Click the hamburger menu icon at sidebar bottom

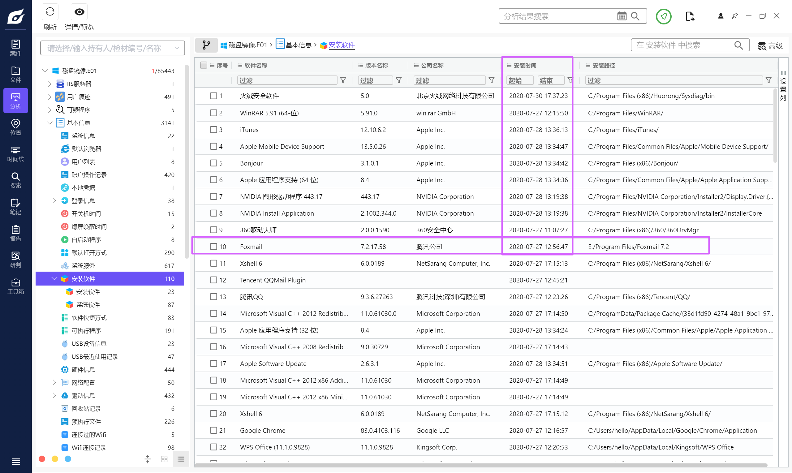click(x=15, y=461)
